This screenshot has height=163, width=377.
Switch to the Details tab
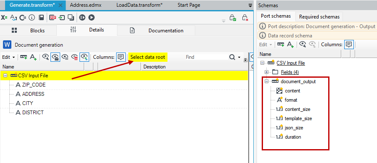tap(87, 30)
